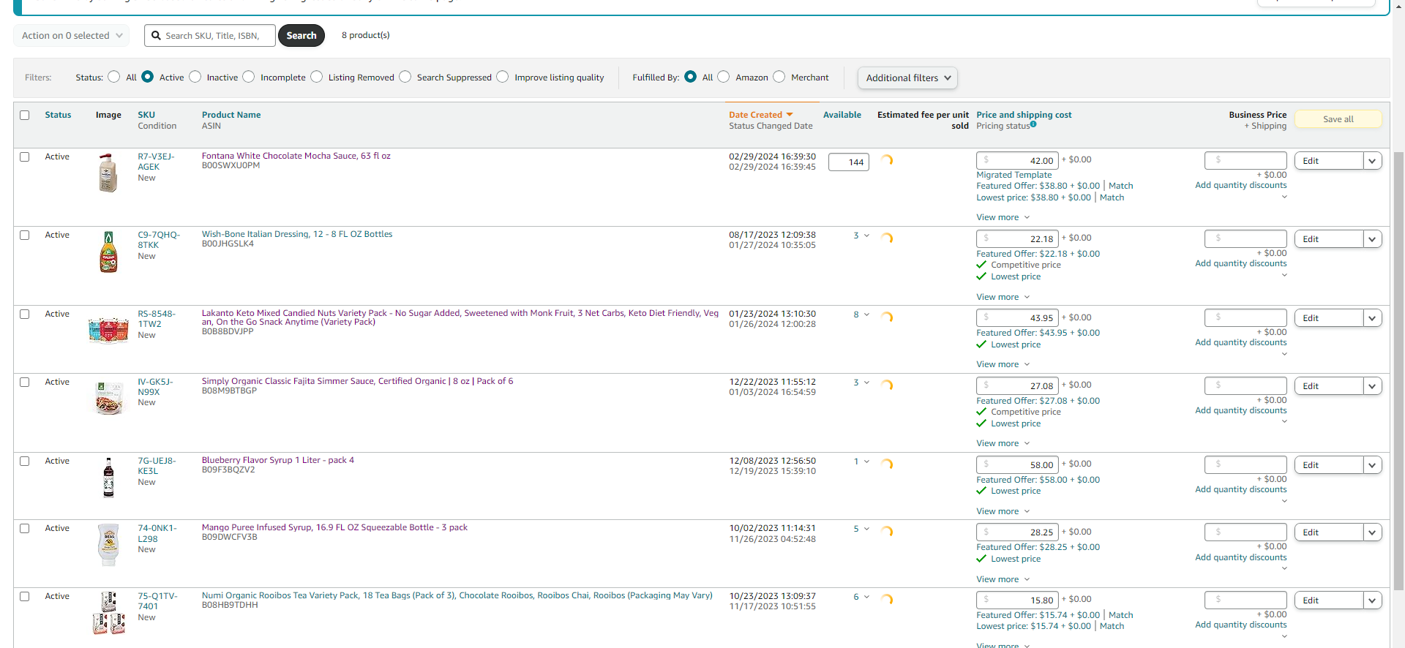This screenshot has width=1405, height=648.
Task: Select the Listing Removed filter
Action: click(x=317, y=77)
